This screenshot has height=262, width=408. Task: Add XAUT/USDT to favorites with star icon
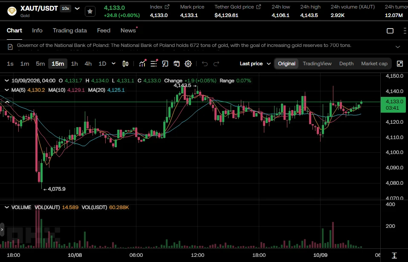click(90, 11)
